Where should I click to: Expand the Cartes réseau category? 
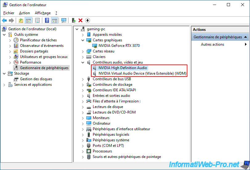[x=83, y=52]
